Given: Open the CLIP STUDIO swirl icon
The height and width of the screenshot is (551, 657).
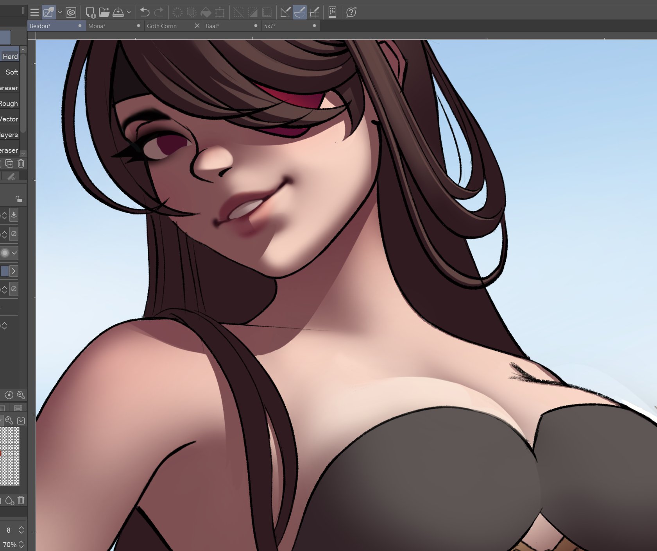Looking at the screenshot, I should (x=70, y=12).
